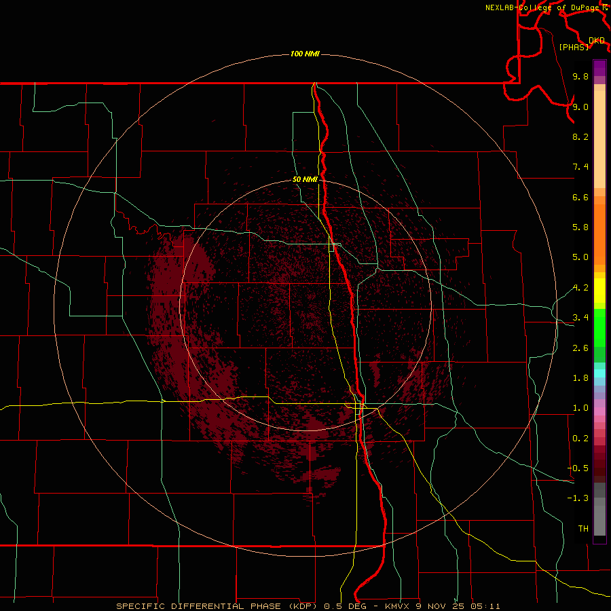Click the 100 NMI range ring label

tap(305, 54)
